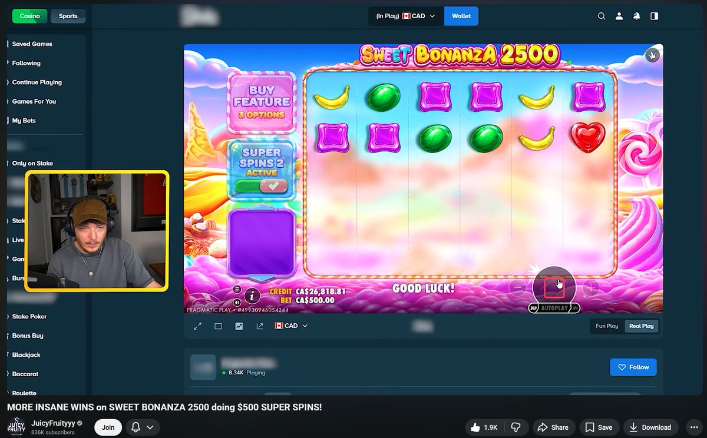The image size is (707, 438).
Task: Switch to theatre mode rectangle icon
Action: [x=218, y=326]
